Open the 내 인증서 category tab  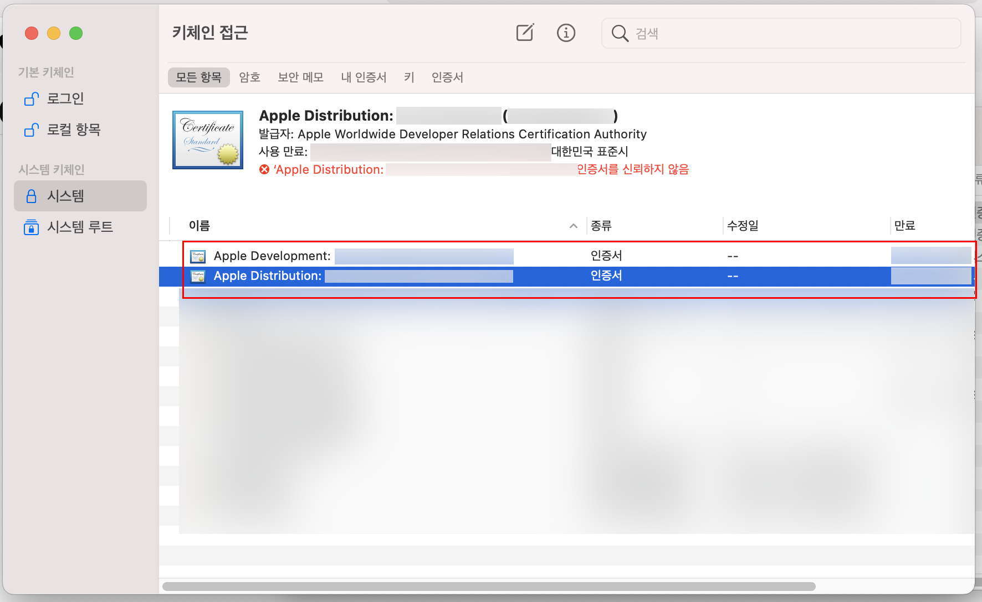pos(364,77)
